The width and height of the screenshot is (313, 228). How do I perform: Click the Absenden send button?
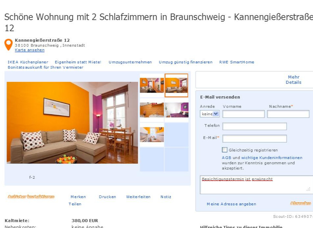[x=301, y=203]
